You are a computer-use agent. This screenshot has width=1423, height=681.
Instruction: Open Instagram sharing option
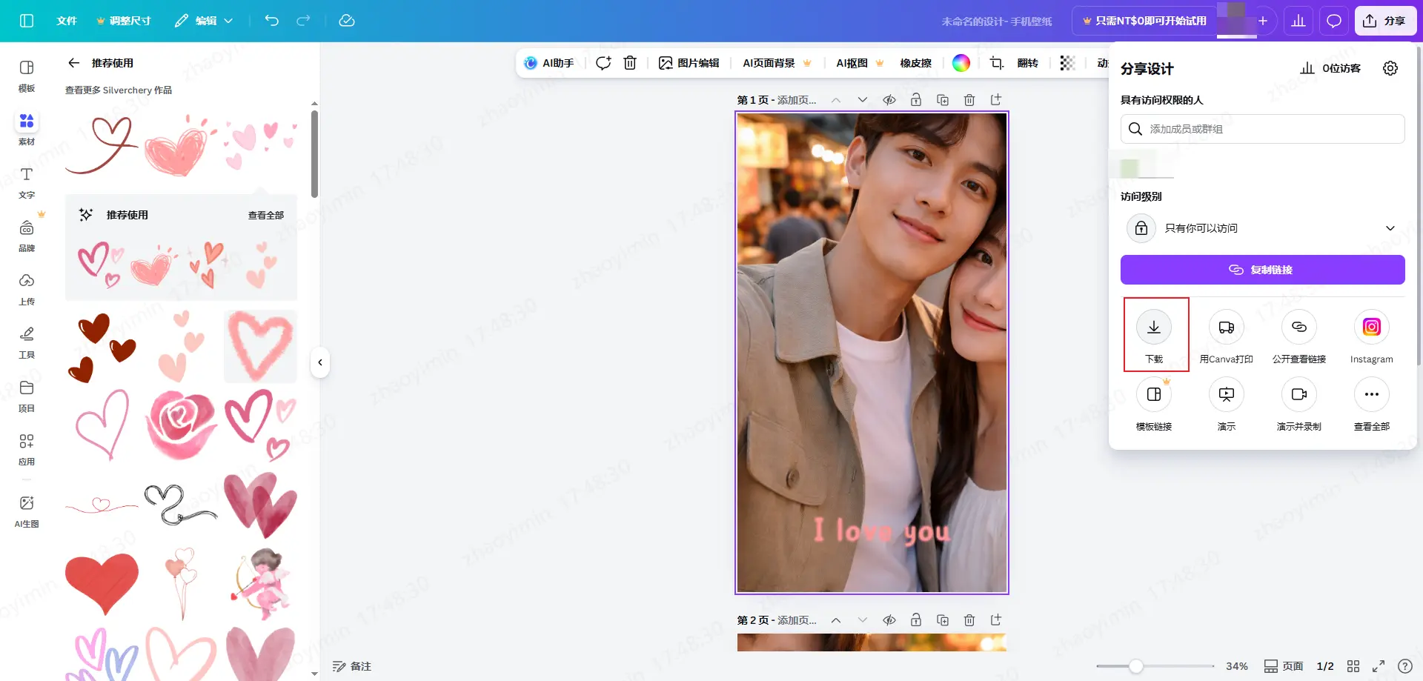point(1371,328)
